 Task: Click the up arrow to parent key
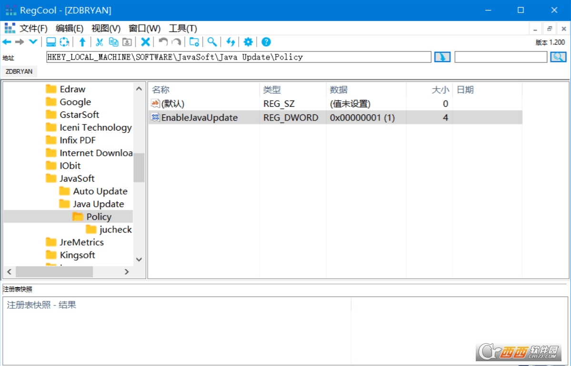pyautogui.click(x=82, y=42)
